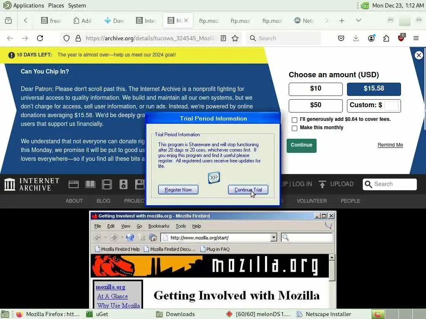Switch to the 'Add' tab

click(83, 21)
